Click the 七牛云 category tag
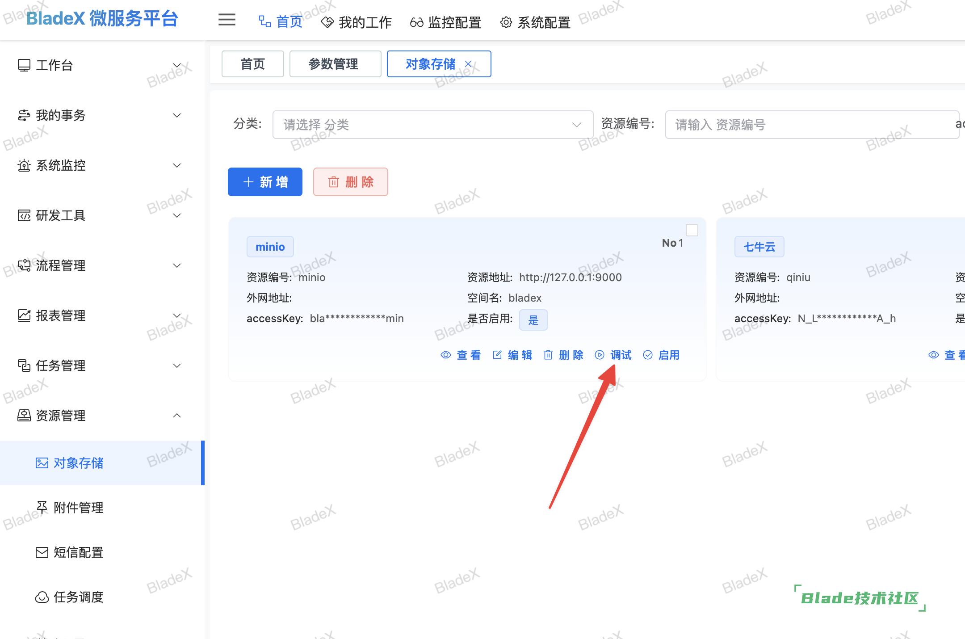The height and width of the screenshot is (639, 965). click(x=759, y=247)
